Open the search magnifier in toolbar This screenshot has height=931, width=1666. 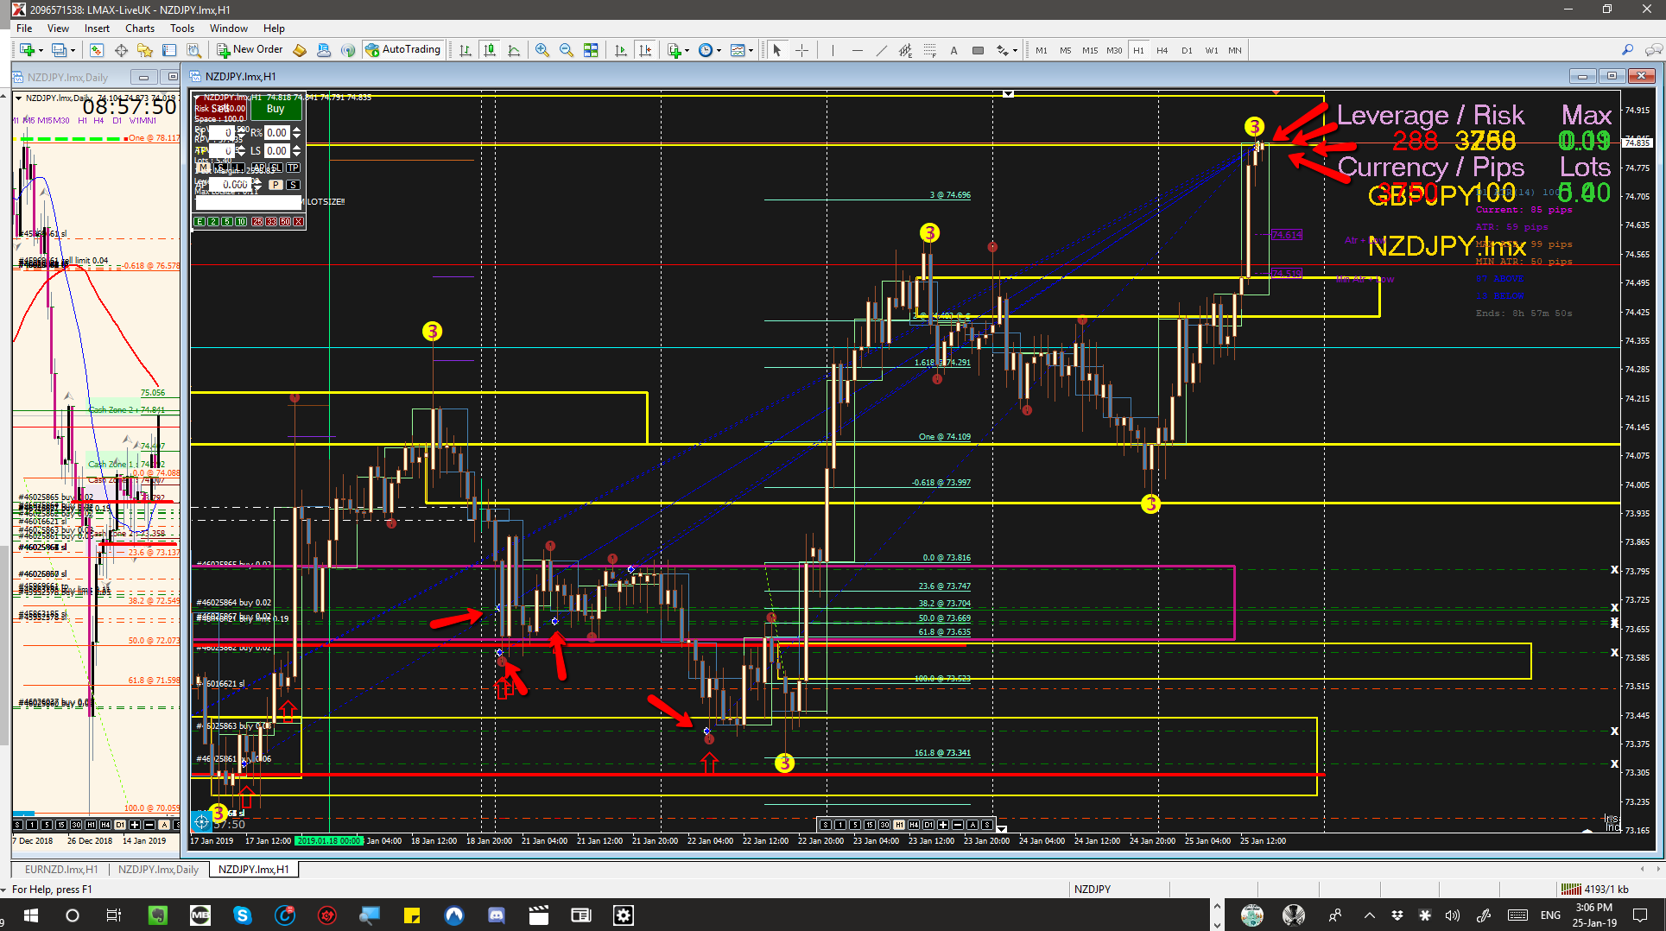click(1627, 50)
